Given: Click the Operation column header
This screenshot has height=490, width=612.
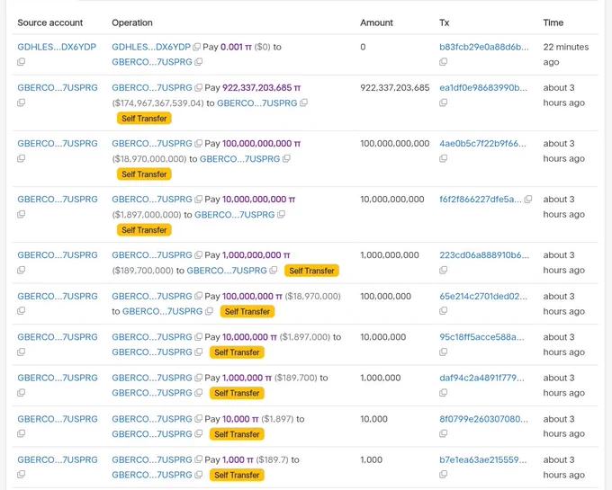Looking at the screenshot, I should (x=132, y=22).
